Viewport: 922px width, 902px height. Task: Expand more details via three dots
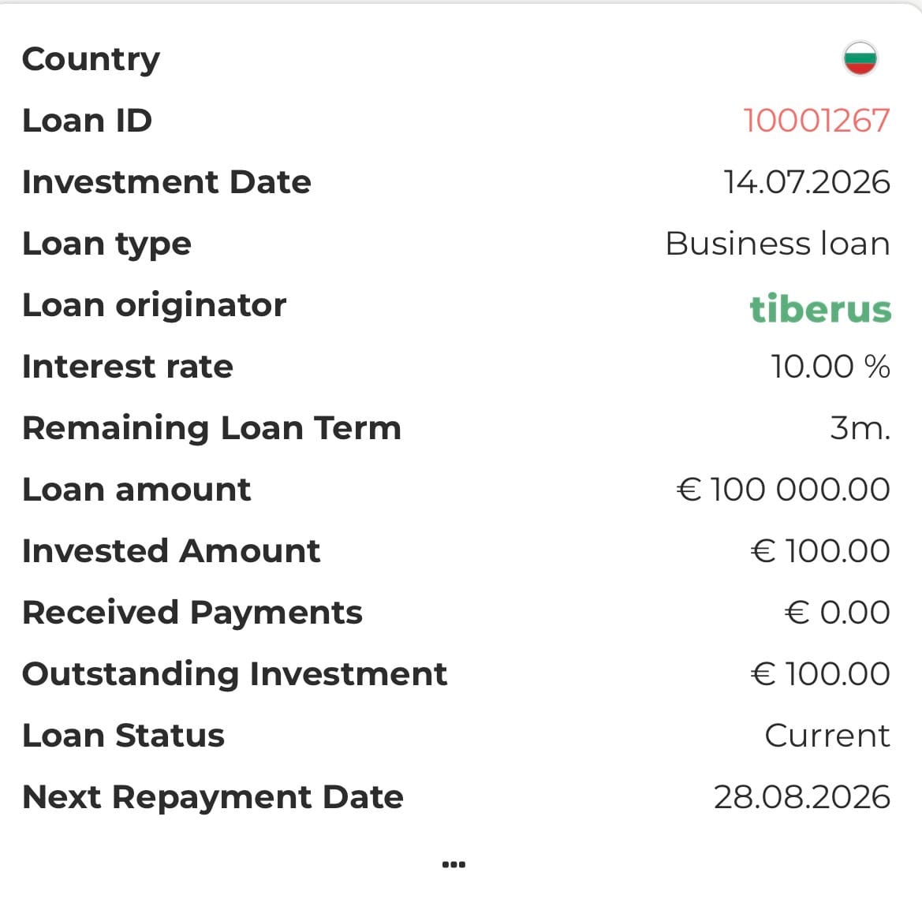[454, 864]
